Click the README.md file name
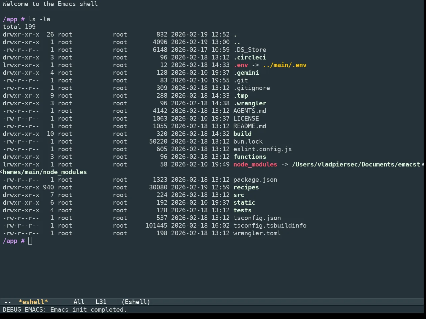 coord(250,126)
